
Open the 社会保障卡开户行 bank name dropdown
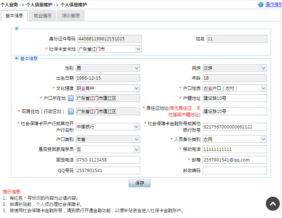[x=136, y=127]
